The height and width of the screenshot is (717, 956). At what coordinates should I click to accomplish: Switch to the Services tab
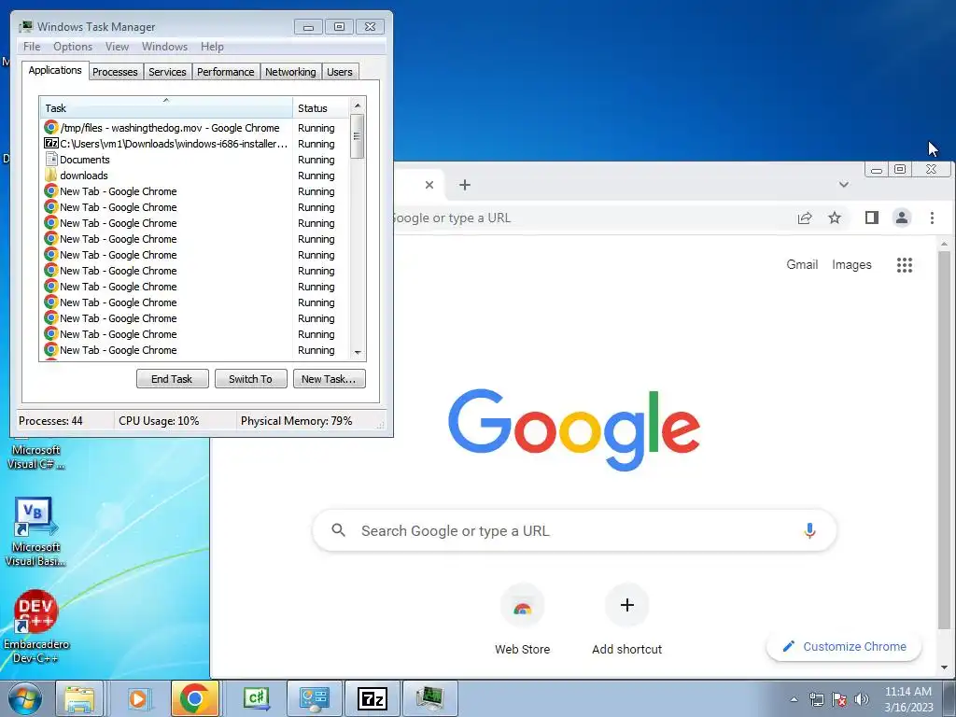click(x=167, y=72)
